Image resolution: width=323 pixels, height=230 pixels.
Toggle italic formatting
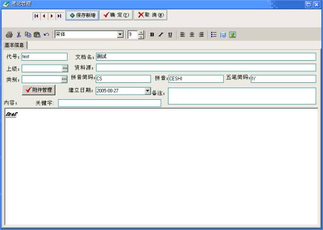pyautogui.click(x=161, y=34)
